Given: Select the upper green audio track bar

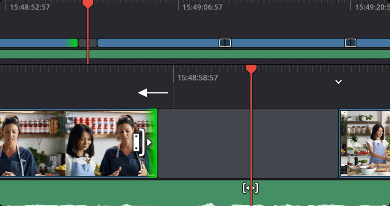Looking at the screenshot, I should pos(195,54).
